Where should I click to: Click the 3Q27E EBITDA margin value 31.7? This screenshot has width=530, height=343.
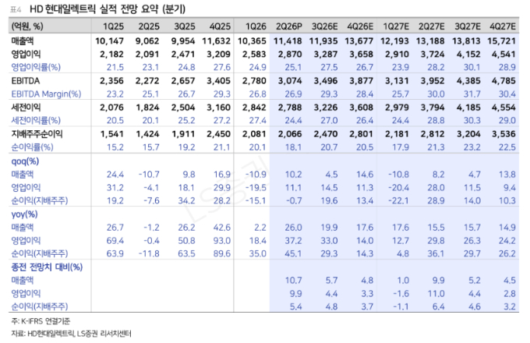(472, 94)
